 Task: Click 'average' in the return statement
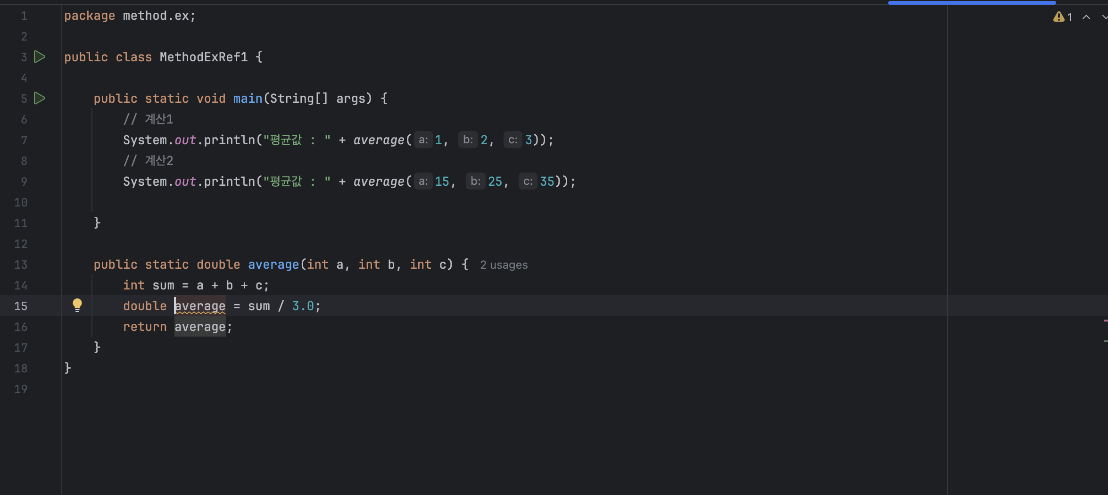tap(200, 327)
